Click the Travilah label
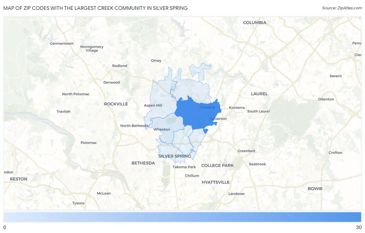 tap(63, 111)
